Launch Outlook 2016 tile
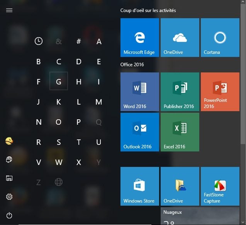 click(x=140, y=132)
